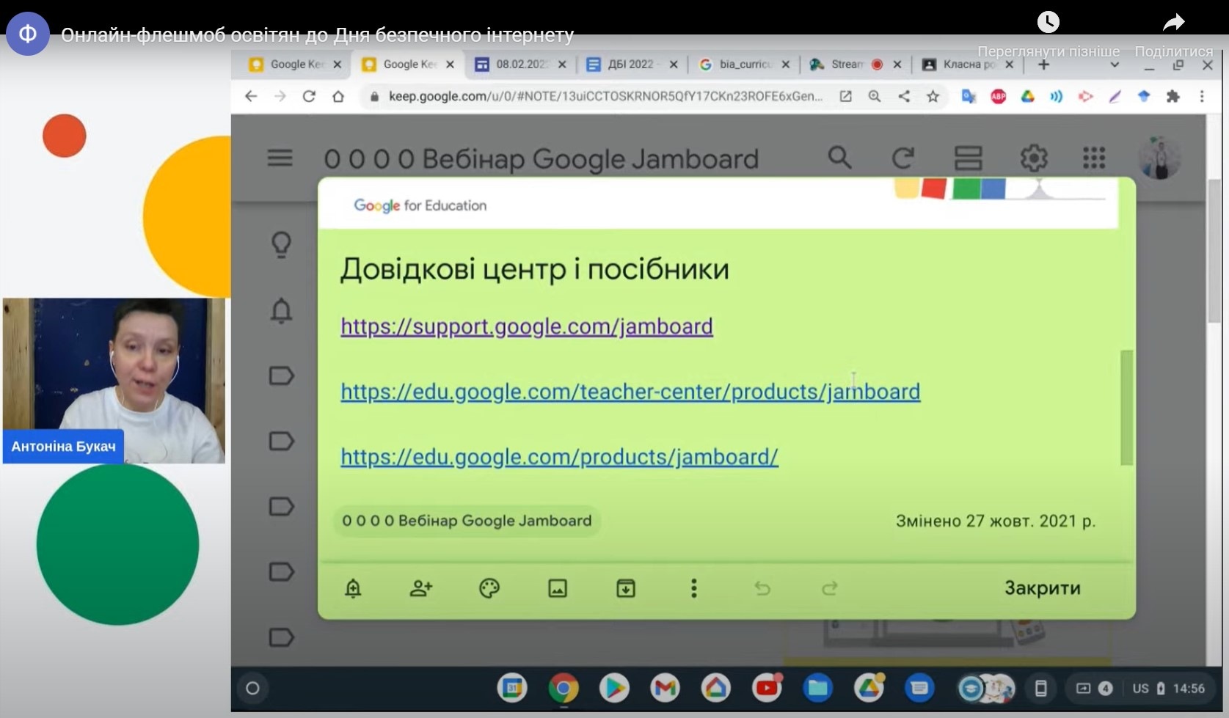Archive the note with the archive icon
Screen dimensions: 1229x718
[625, 588]
